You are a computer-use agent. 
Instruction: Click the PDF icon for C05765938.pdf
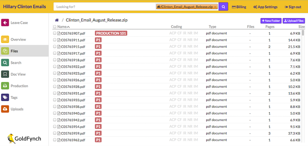(x=59, y=107)
